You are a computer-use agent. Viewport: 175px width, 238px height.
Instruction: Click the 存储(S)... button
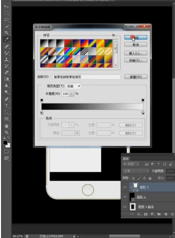coord(136,60)
